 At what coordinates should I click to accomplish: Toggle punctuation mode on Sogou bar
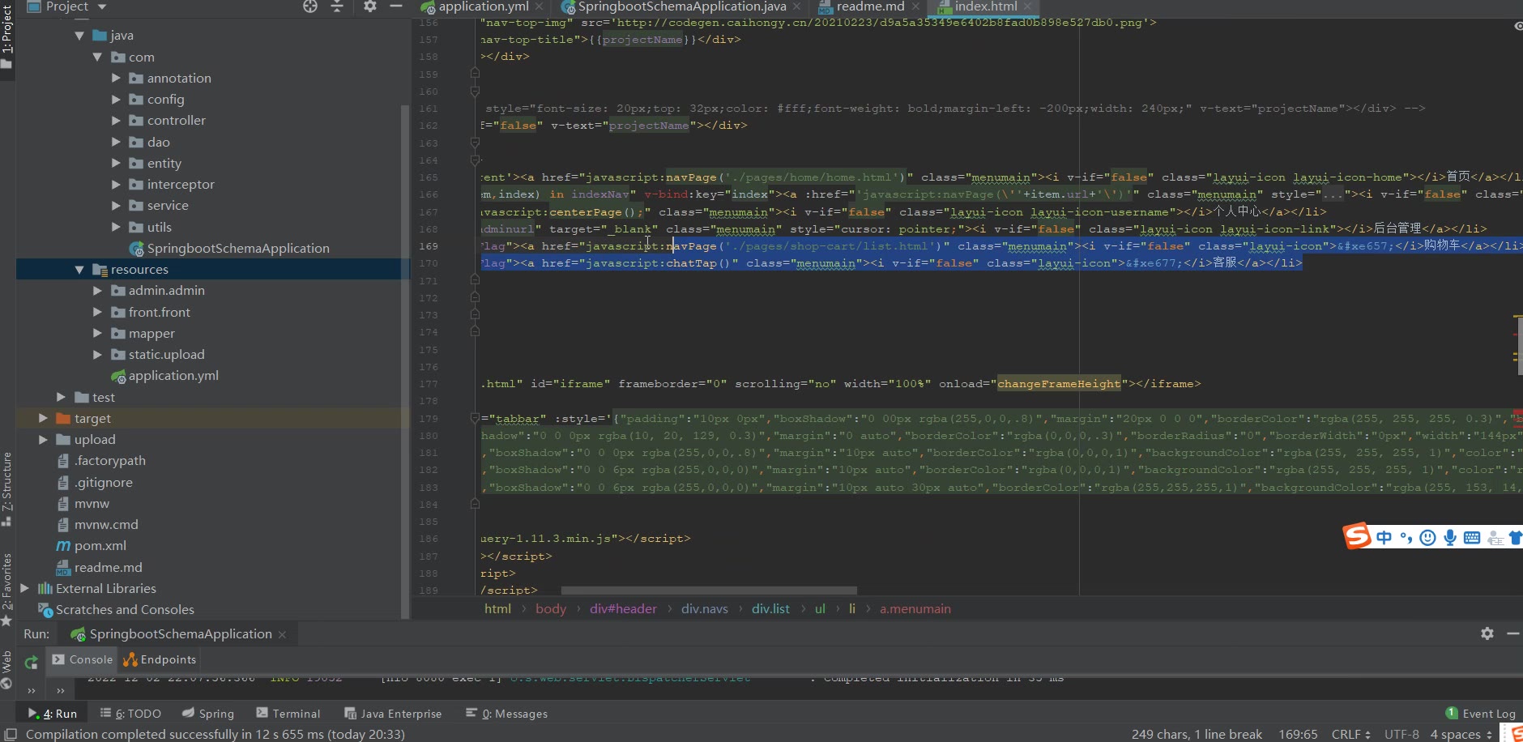tap(1406, 538)
